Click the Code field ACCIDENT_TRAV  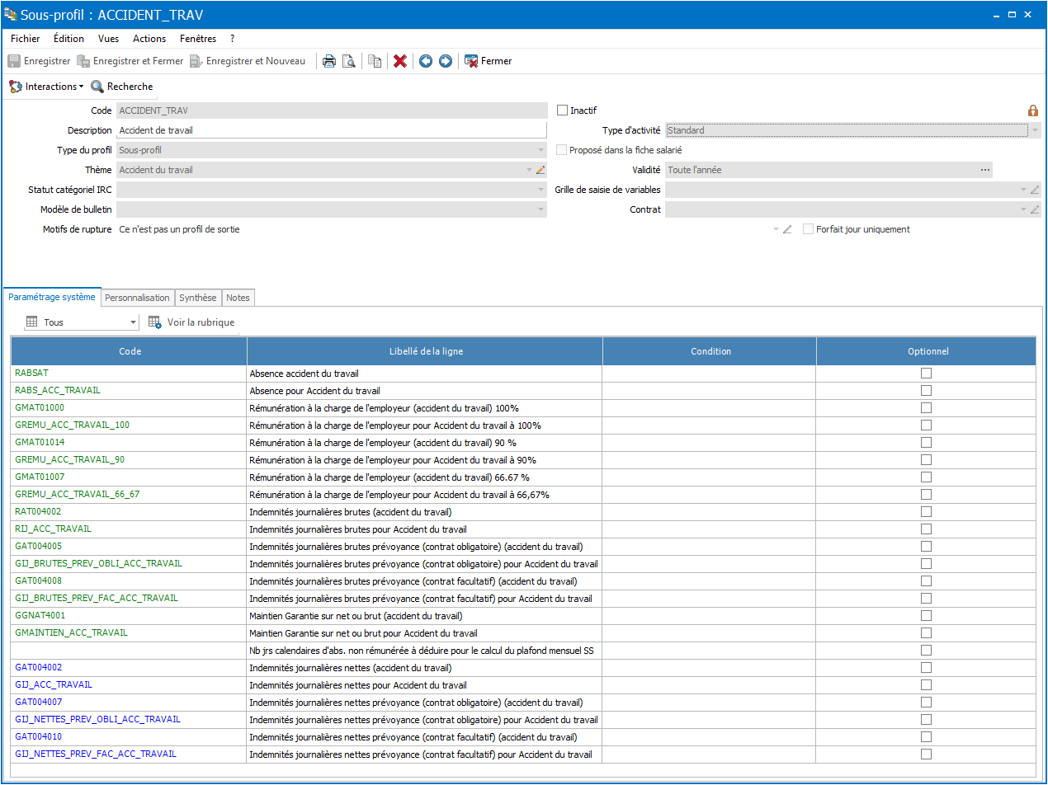click(x=332, y=110)
